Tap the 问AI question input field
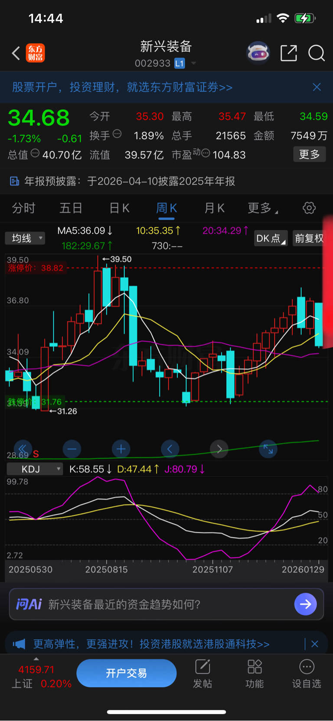Viewport: 333px width, 721px height. (166, 604)
